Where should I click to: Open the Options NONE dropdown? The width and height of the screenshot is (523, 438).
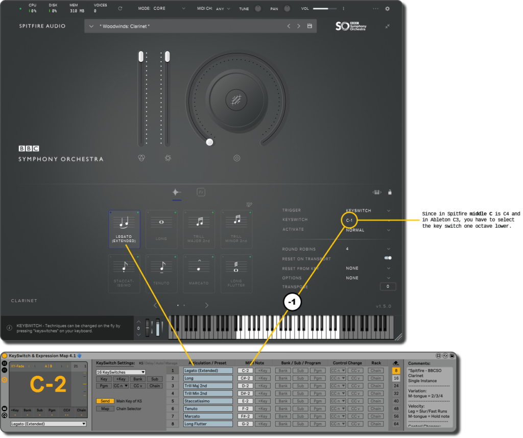368,278
